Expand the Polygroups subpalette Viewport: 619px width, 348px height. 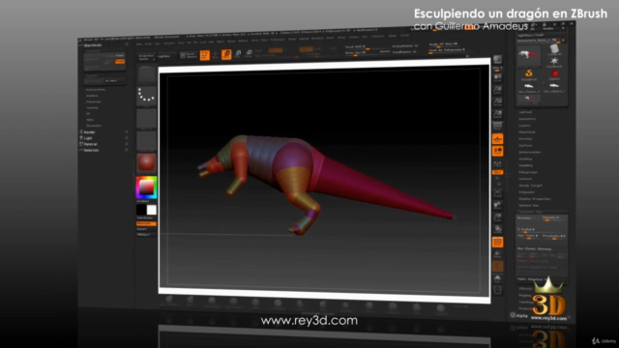click(528, 172)
